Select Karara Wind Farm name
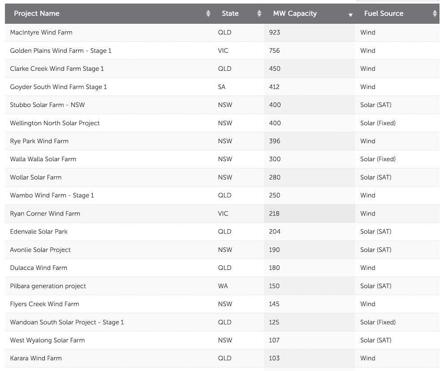Image resolution: width=448 pixels, height=371 pixels. coord(36,358)
